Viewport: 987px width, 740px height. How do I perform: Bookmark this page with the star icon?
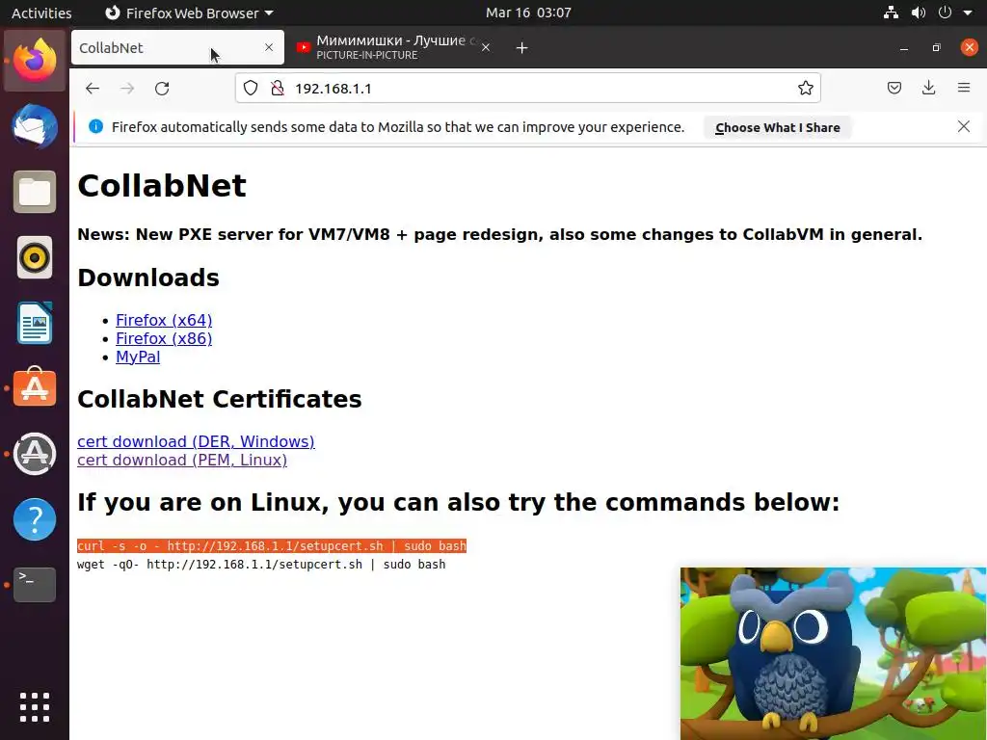[805, 88]
